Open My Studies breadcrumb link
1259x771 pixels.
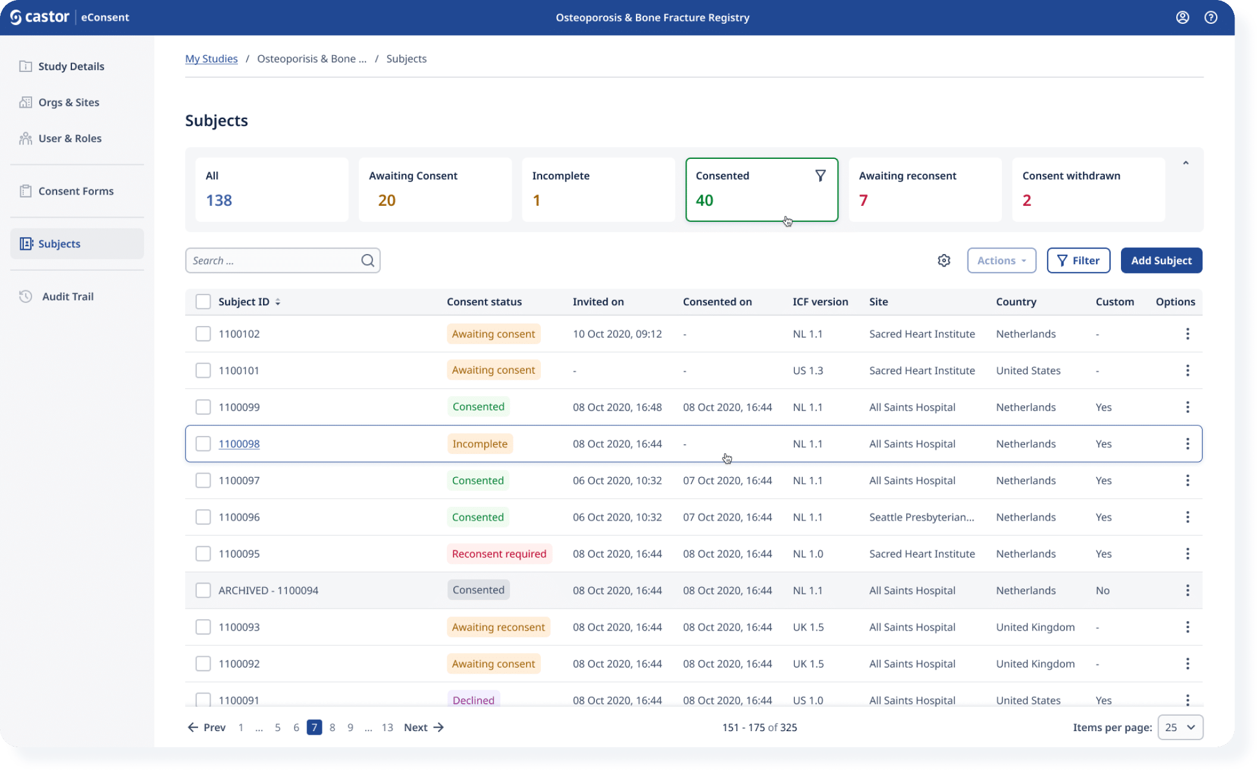[211, 58]
